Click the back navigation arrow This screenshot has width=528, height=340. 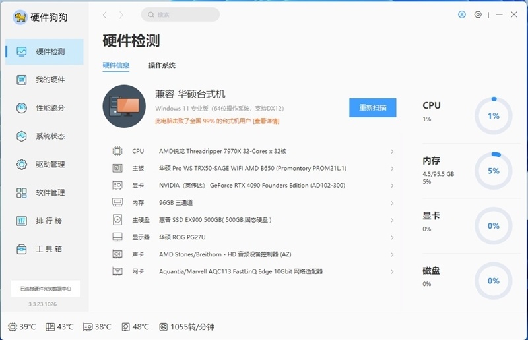pyautogui.click(x=105, y=14)
